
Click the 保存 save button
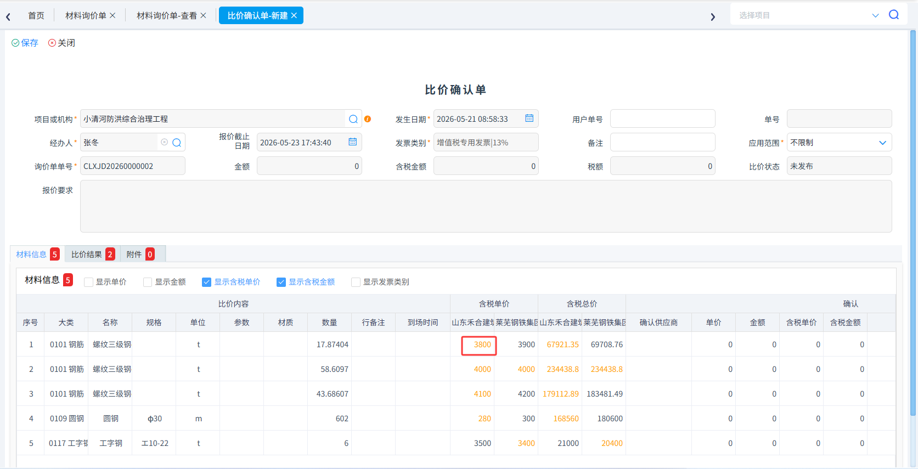pyautogui.click(x=25, y=43)
